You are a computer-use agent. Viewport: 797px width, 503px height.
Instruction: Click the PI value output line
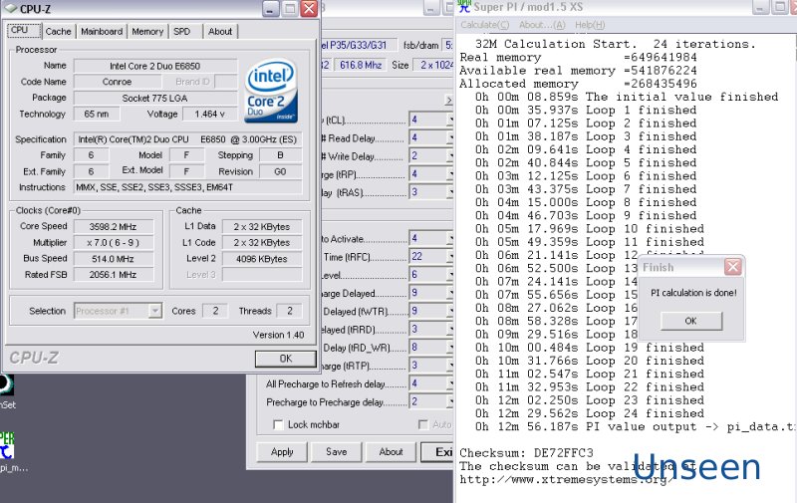(636, 426)
